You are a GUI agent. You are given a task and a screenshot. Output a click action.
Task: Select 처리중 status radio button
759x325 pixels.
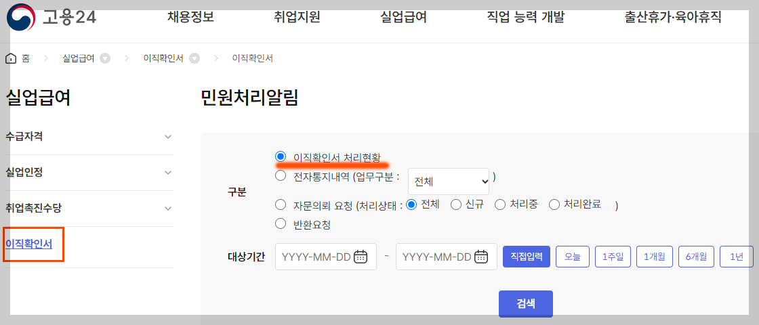[500, 204]
